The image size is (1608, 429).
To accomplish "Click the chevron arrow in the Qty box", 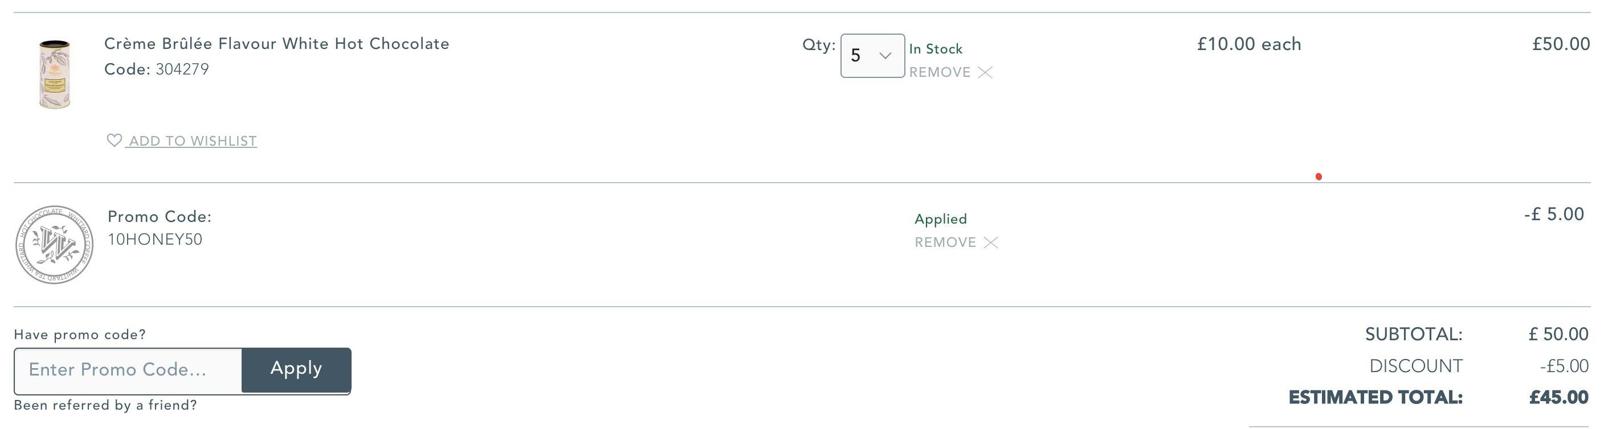I will [x=885, y=56].
